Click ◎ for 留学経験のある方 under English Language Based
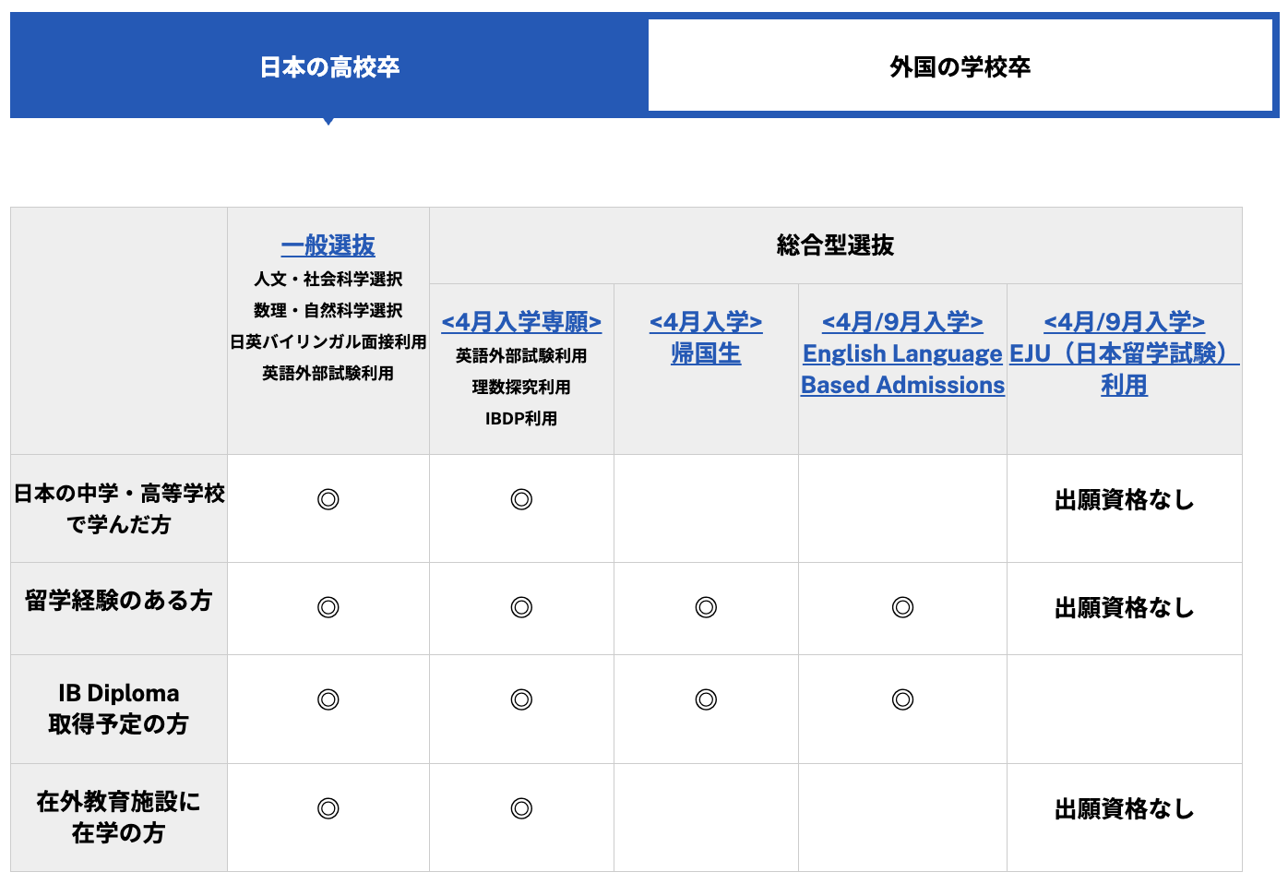Image resolution: width=1288 pixels, height=884 pixels. [902, 607]
